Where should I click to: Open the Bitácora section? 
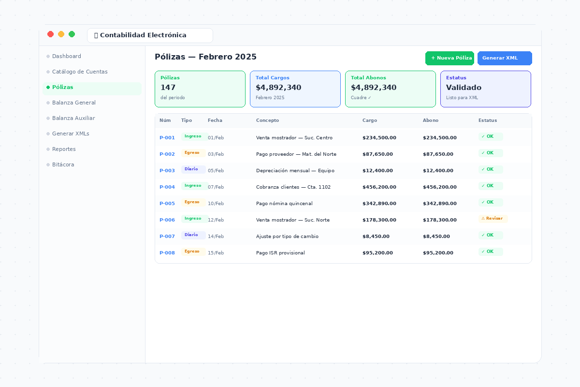point(92,164)
